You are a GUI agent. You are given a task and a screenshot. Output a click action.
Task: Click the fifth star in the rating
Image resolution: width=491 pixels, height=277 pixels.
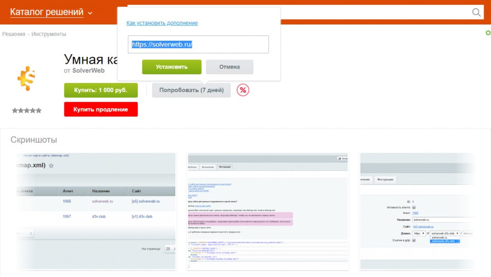pos(39,110)
